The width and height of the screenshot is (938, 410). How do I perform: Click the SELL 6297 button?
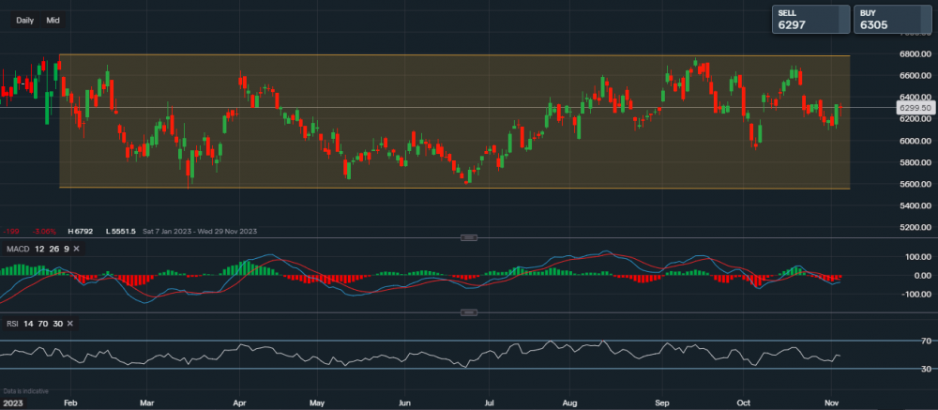pyautogui.click(x=809, y=20)
